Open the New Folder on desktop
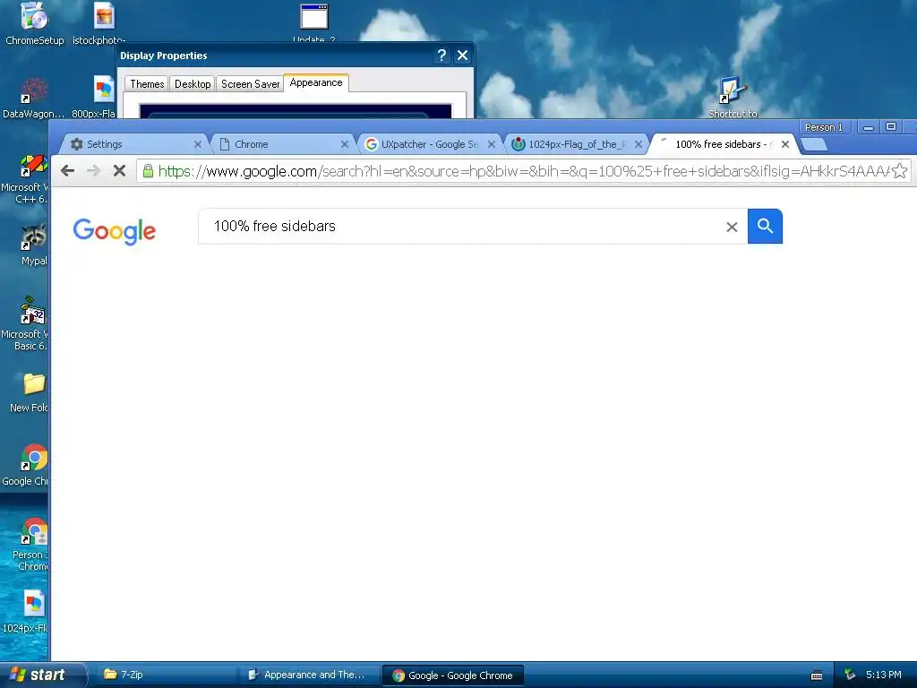This screenshot has height=688, width=917. (x=30, y=392)
